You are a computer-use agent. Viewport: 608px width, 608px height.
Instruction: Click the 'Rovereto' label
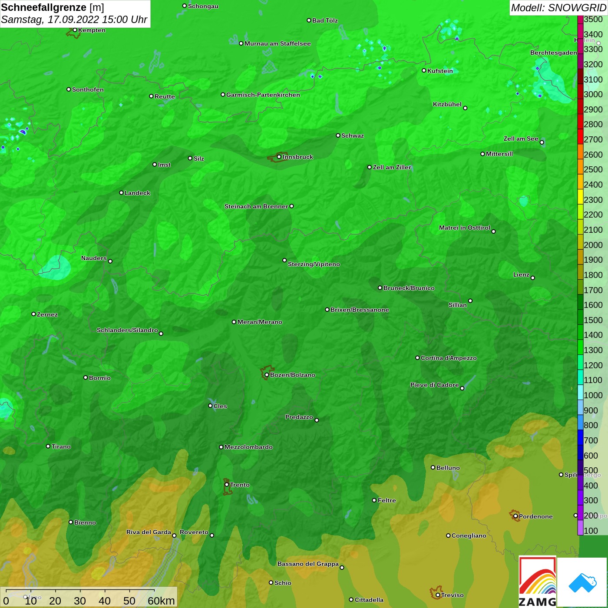pyautogui.click(x=194, y=532)
